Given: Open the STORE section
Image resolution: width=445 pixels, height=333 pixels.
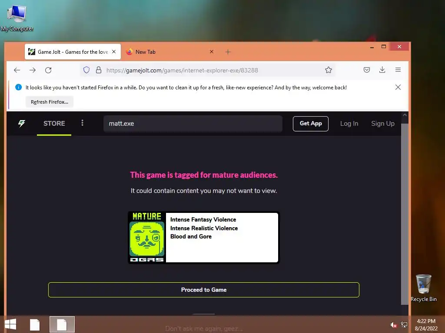Looking at the screenshot, I should pos(54,124).
